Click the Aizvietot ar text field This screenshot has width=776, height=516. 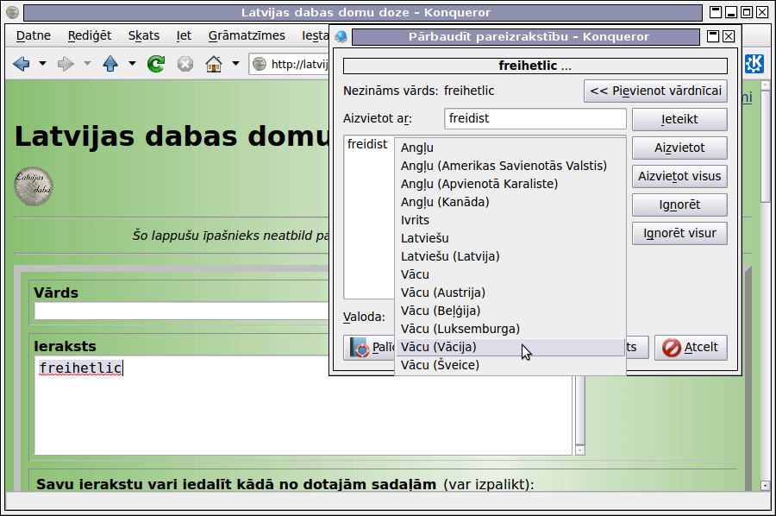click(535, 119)
